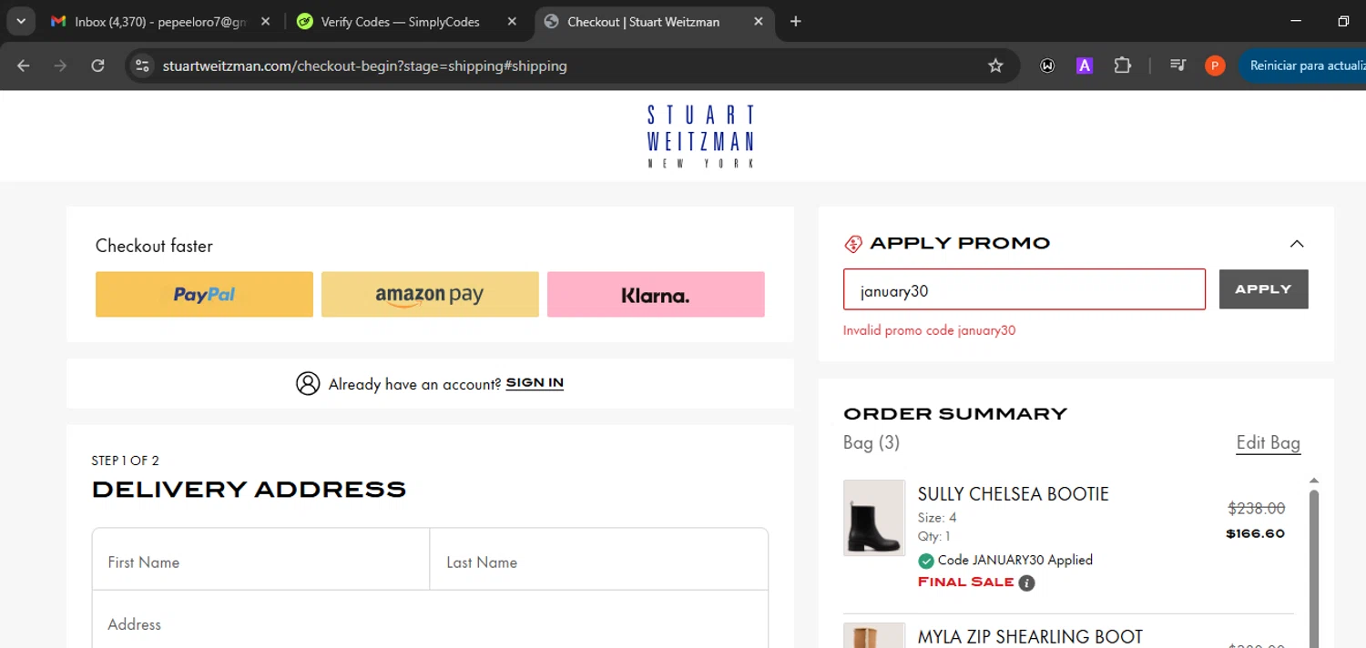This screenshot has height=648, width=1366.
Task: Click the Apply Promo tag icon
Action: (x=853, y=243)
